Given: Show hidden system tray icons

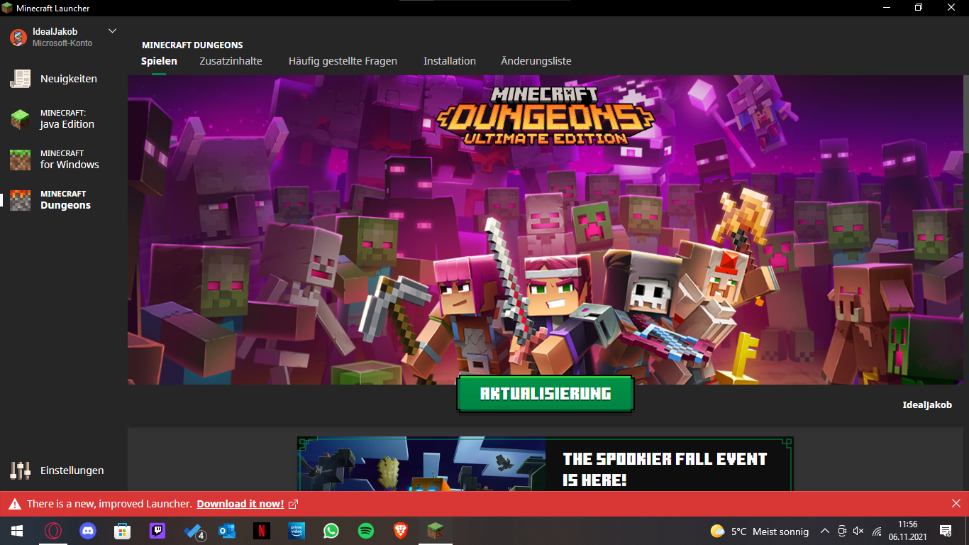Looking at the screenshot, I should (824, 531).
